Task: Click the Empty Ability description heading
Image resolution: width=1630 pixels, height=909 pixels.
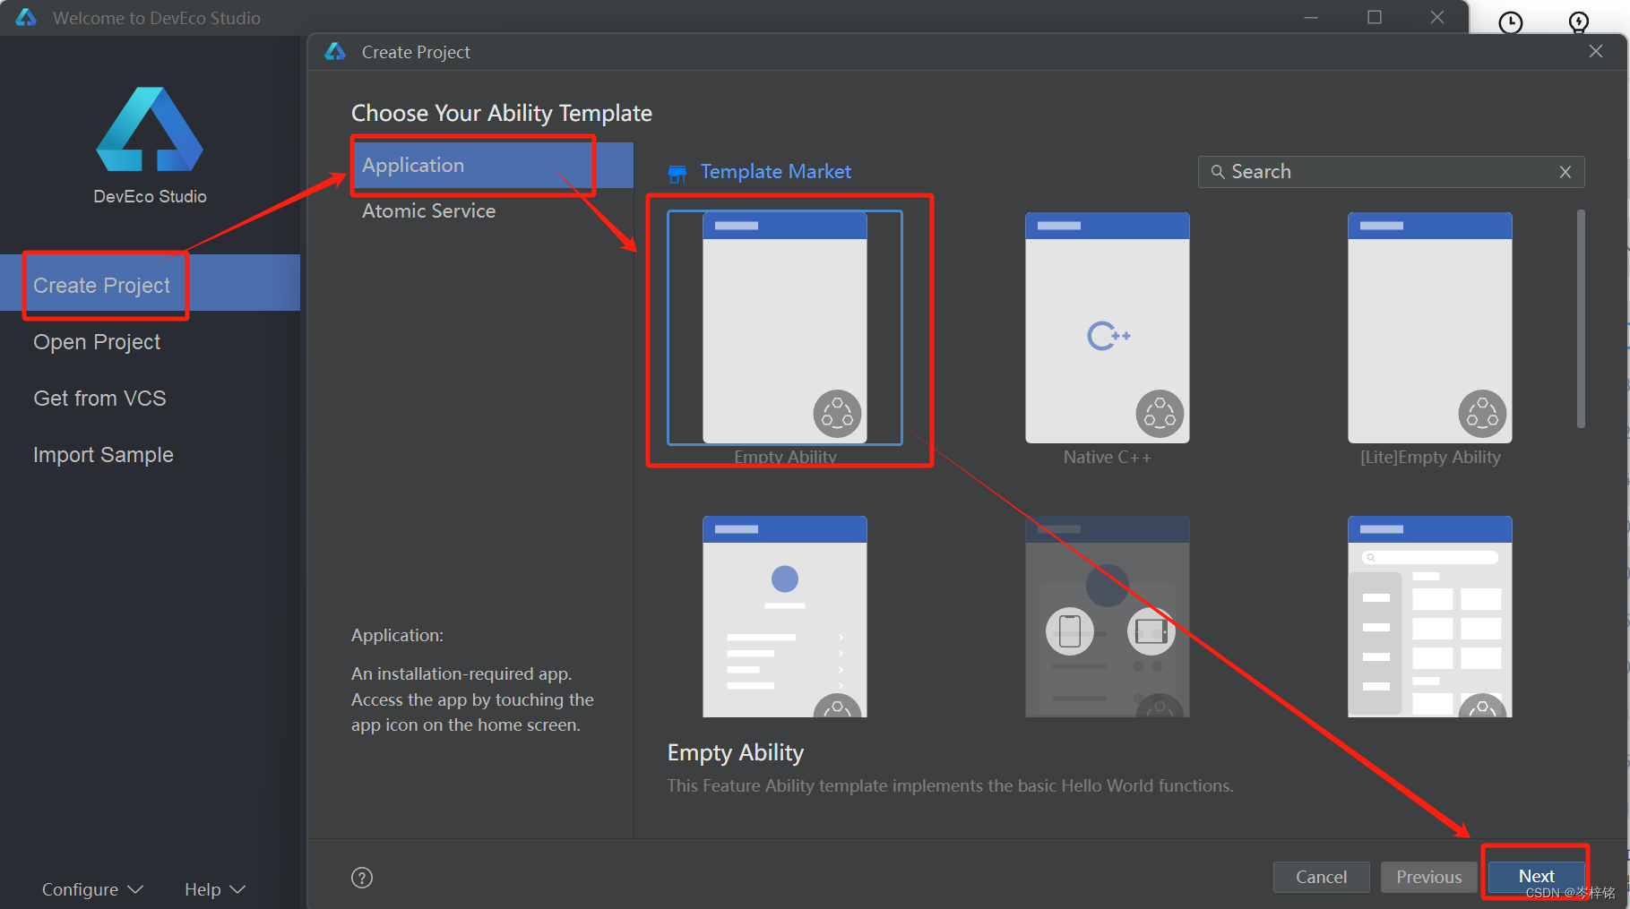Action: [x=735, y=753]
